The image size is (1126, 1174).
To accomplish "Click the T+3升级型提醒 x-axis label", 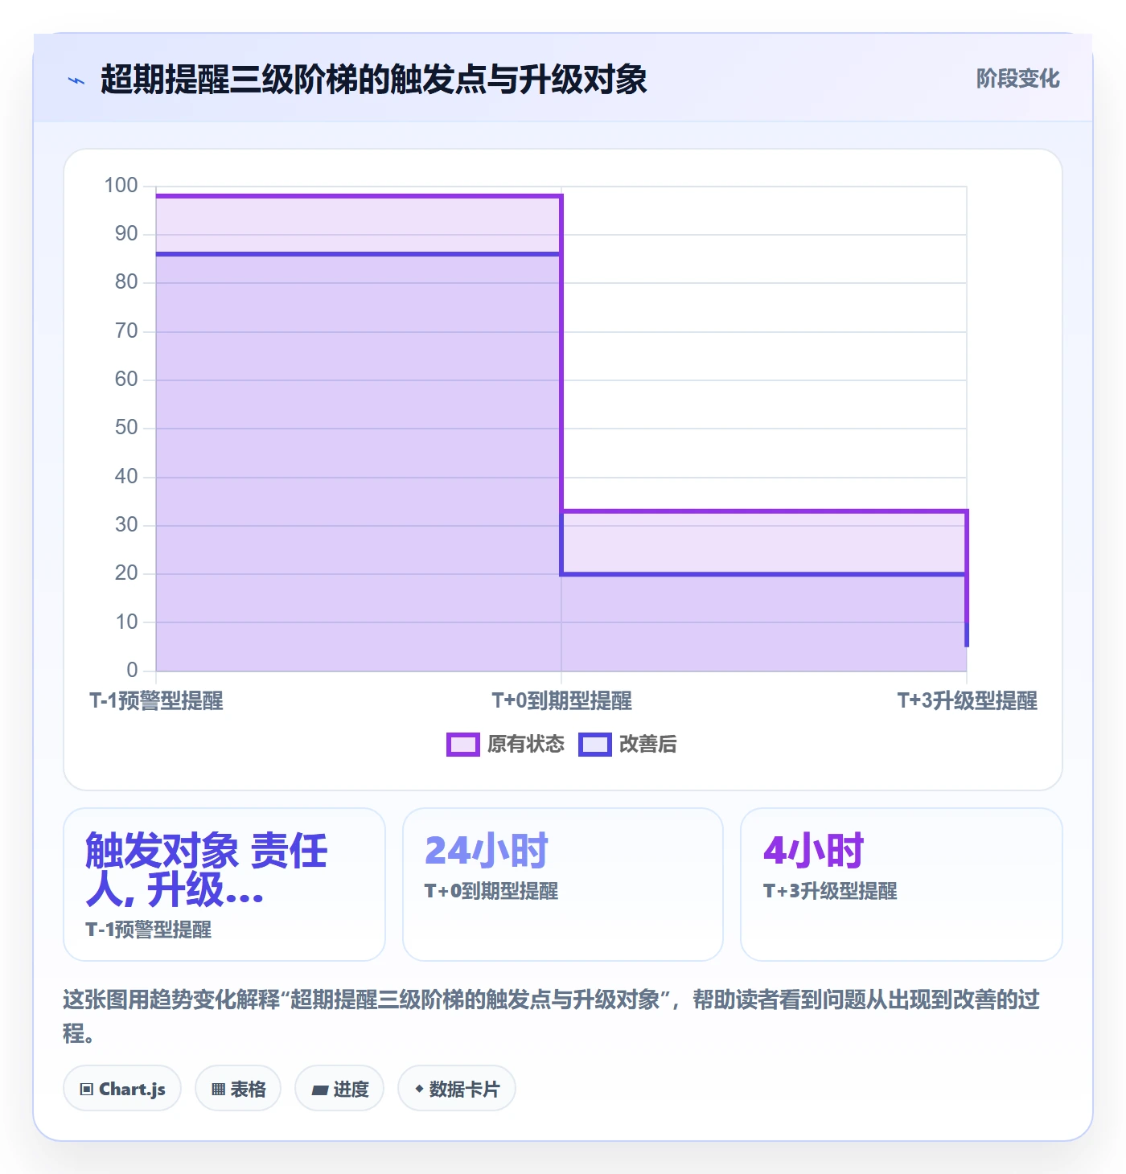I will coord(968,701).
